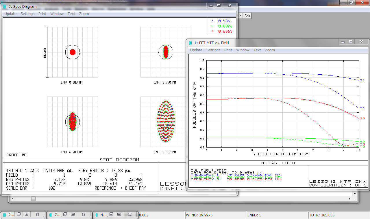Select the spot plot labeled IMA: 0.000 MM
This screenshot has height=219, width=370.
(x=73, y=52)
